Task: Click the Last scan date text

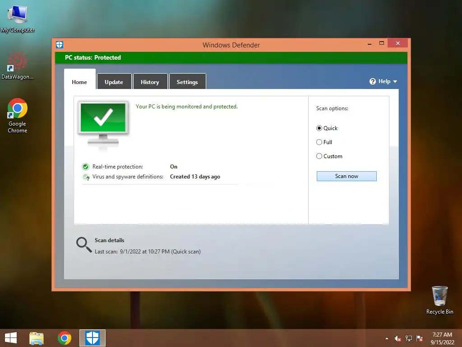Action: coord(148,252)
